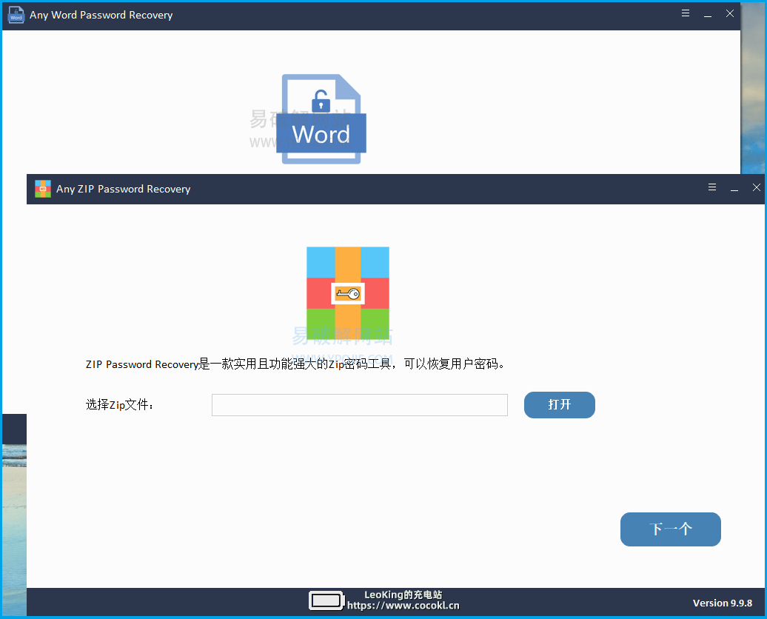Click the Any ZIP Password Recovery title text
This screenshot has height=619, width=767.
(123, 189)
